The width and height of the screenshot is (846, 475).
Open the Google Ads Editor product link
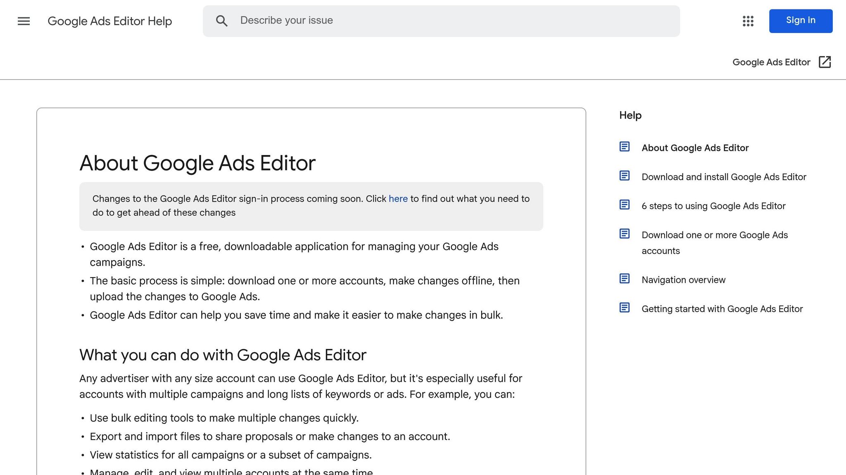click(x=771, y=62)
